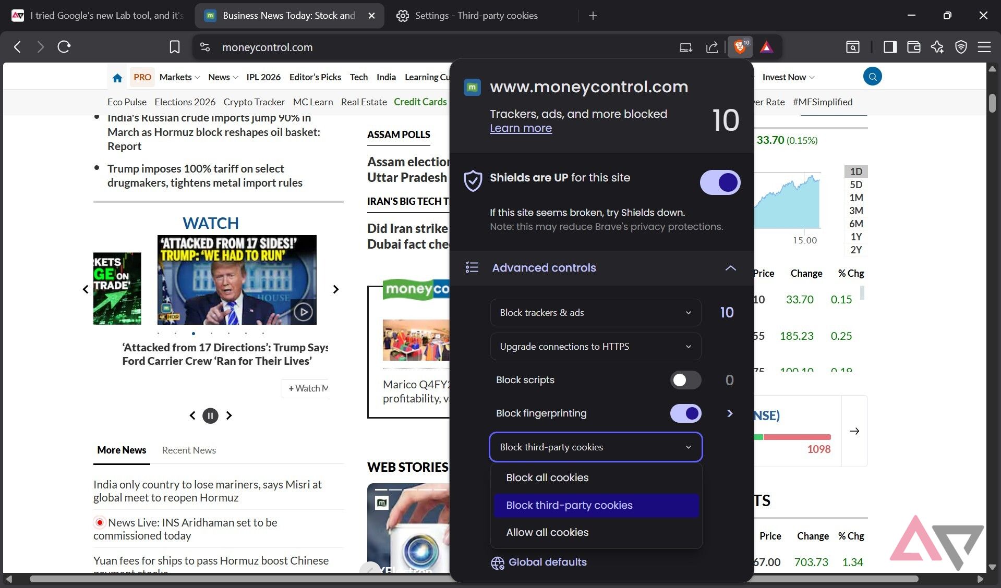This screenshot has height=588, width=1001.
Task: Click the share page icon
Action: pos(712,47)
